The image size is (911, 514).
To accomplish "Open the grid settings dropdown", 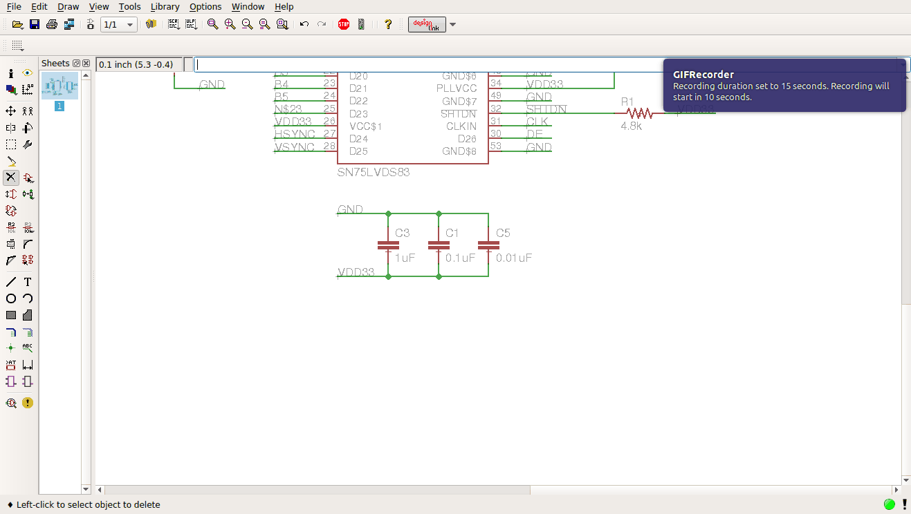I will point(17,46).
